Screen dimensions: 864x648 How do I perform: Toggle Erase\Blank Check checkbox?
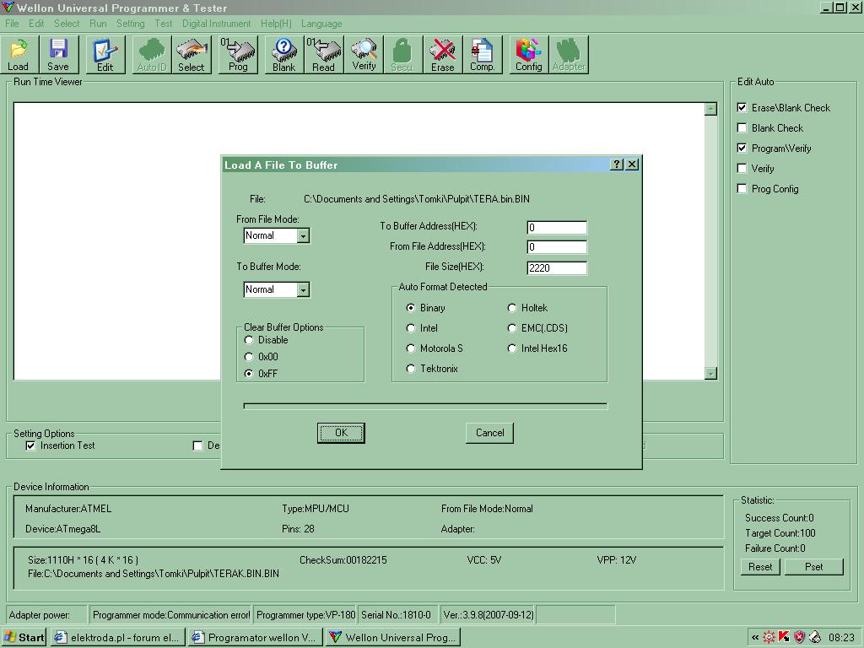[742, 107]
